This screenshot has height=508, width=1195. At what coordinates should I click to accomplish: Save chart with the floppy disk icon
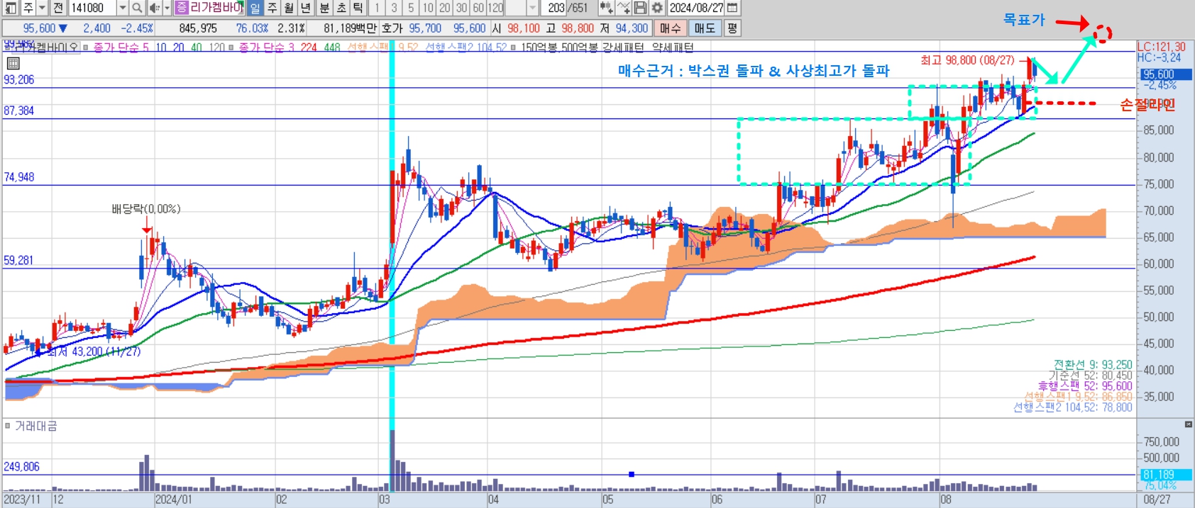[x=640, y=8]
